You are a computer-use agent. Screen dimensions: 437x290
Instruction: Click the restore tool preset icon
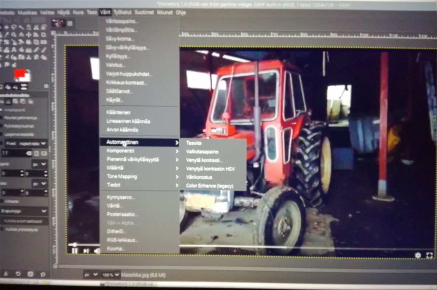click(17, 274)
